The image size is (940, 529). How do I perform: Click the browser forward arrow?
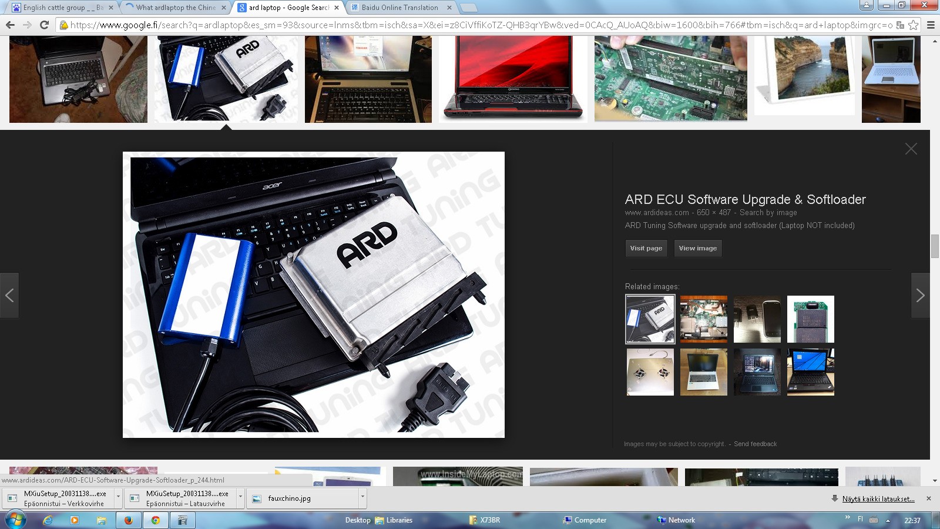(x=27, y=25)
